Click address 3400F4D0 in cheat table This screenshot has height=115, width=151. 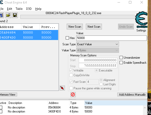[55, 111]
